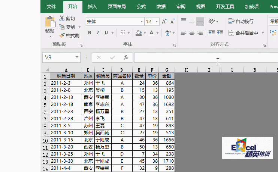Image resolution: width=278 pixels, height=172 pixels.
Task: Select middle align icon
Action: (x=192, y=21)
